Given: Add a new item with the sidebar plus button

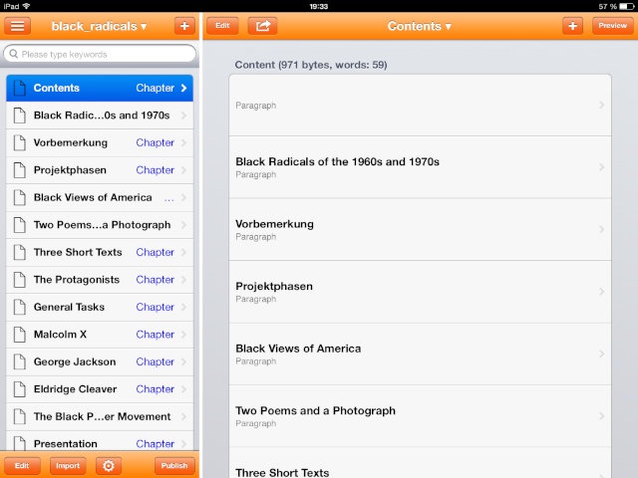Looking at the screenshot, I should [184, 26].
